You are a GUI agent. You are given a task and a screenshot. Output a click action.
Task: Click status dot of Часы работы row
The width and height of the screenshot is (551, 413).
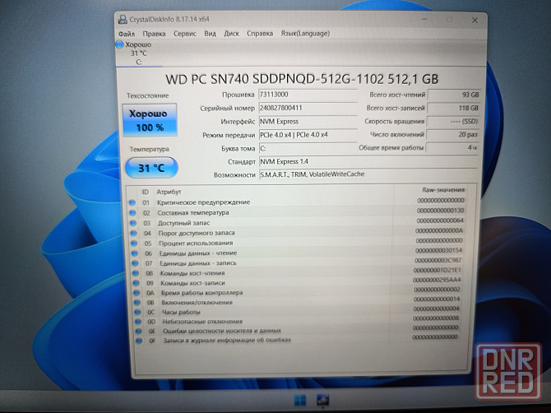pyautogui.click(x=136, y=312)
